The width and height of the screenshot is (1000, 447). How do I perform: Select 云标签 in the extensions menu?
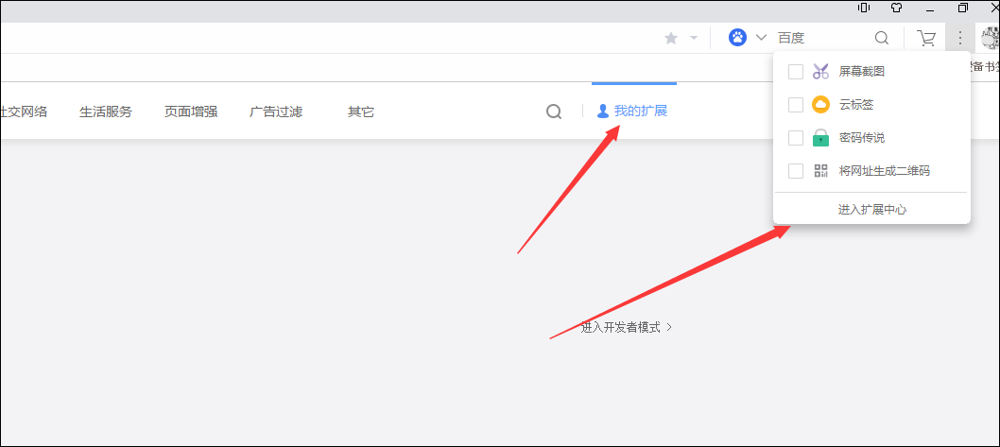coord(856,105)
